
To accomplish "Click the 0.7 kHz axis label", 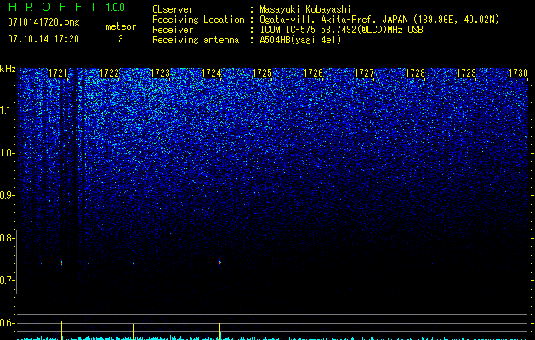I will pos(7,280).
